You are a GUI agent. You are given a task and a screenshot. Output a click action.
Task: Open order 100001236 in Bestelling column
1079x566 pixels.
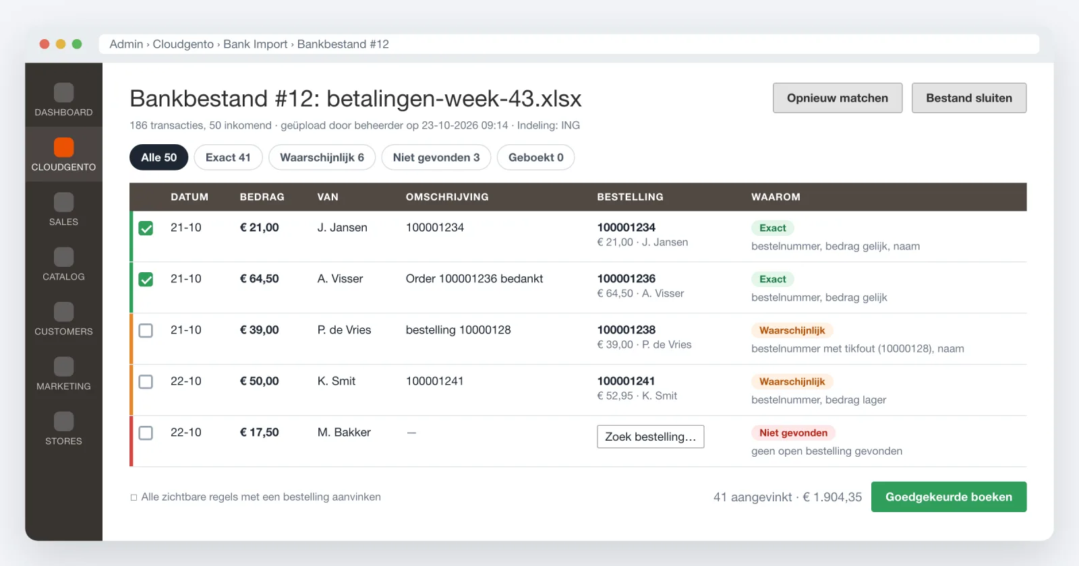[626, 279]
